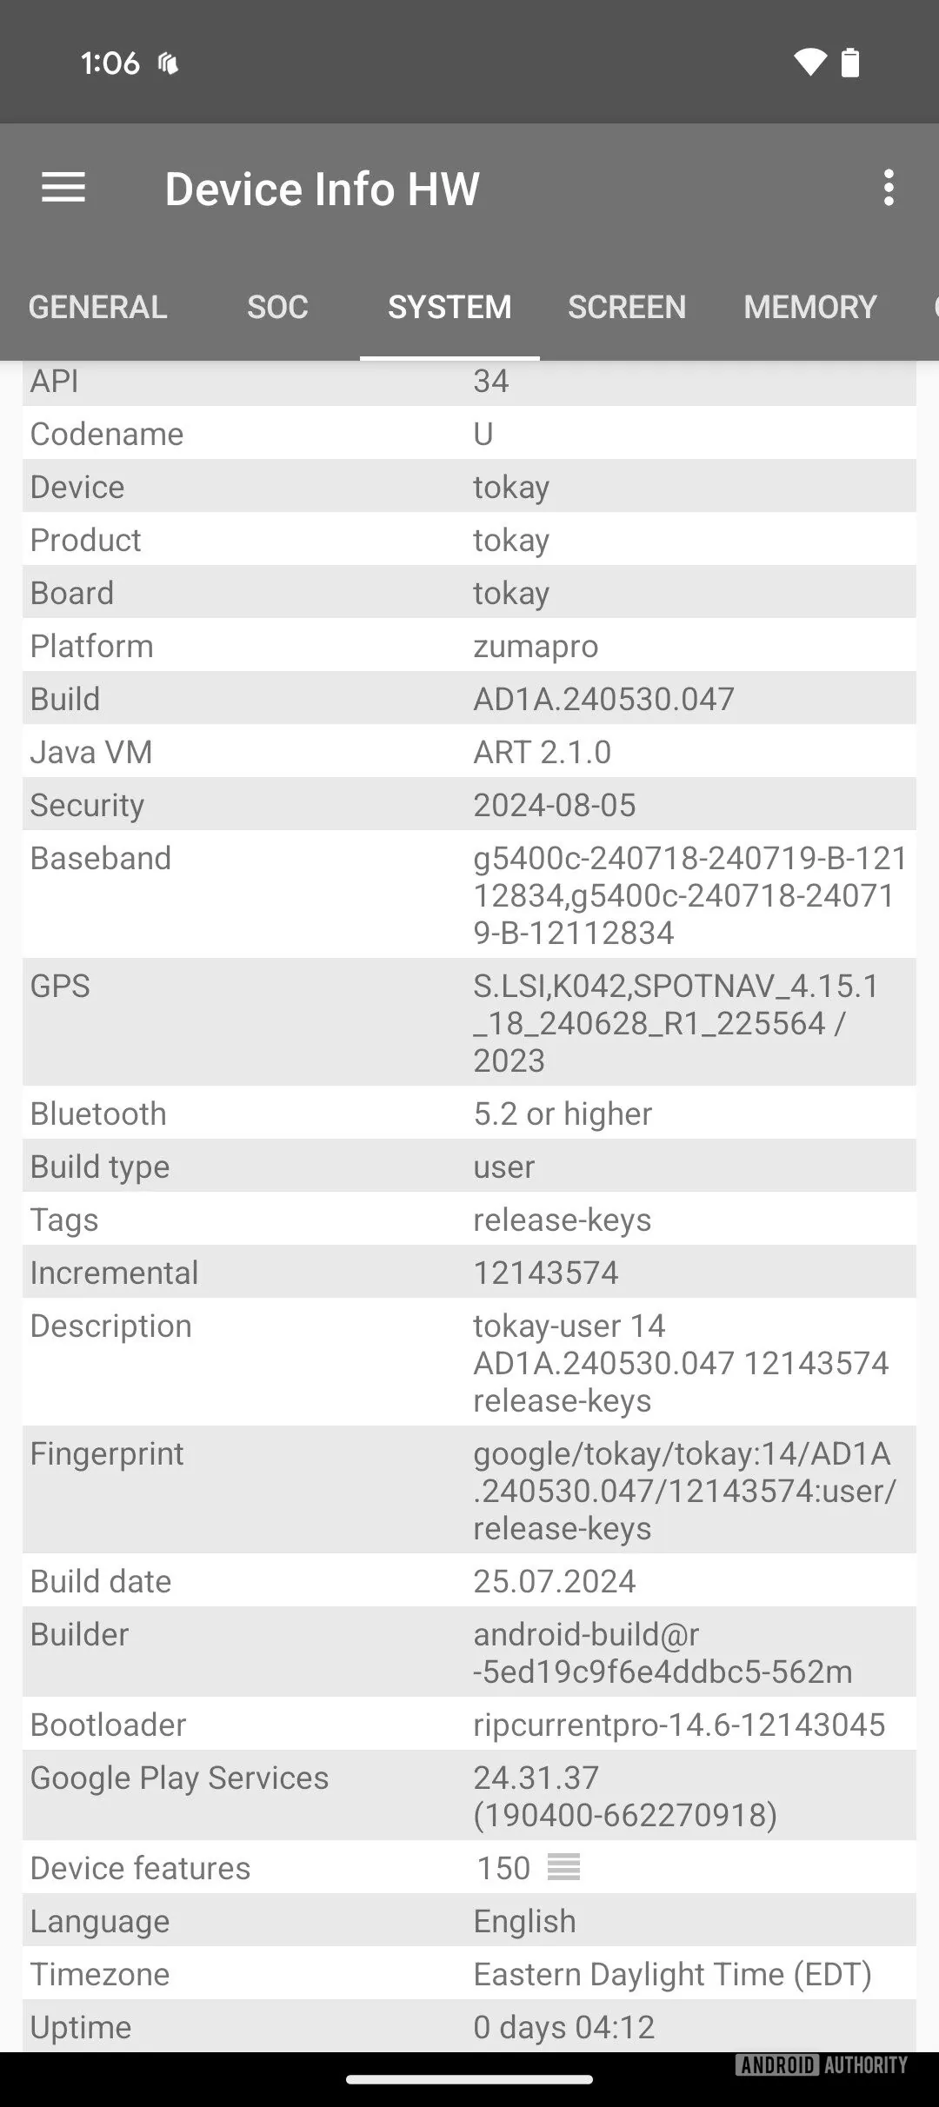939x2107 pixels.
Task: Select the Security patch date row
Action: click(x=469, y=804)
